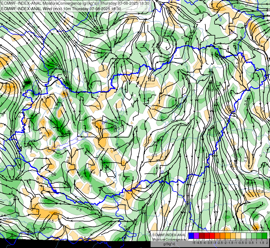Click legend label ECMWF-INDEX-ANAL
This screenshot has width=270, height=248.
click(x=169, y=235)
